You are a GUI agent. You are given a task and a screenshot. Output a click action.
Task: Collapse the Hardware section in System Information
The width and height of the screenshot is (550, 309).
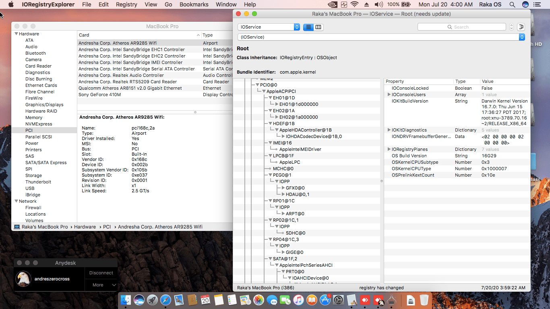(17, 34)
